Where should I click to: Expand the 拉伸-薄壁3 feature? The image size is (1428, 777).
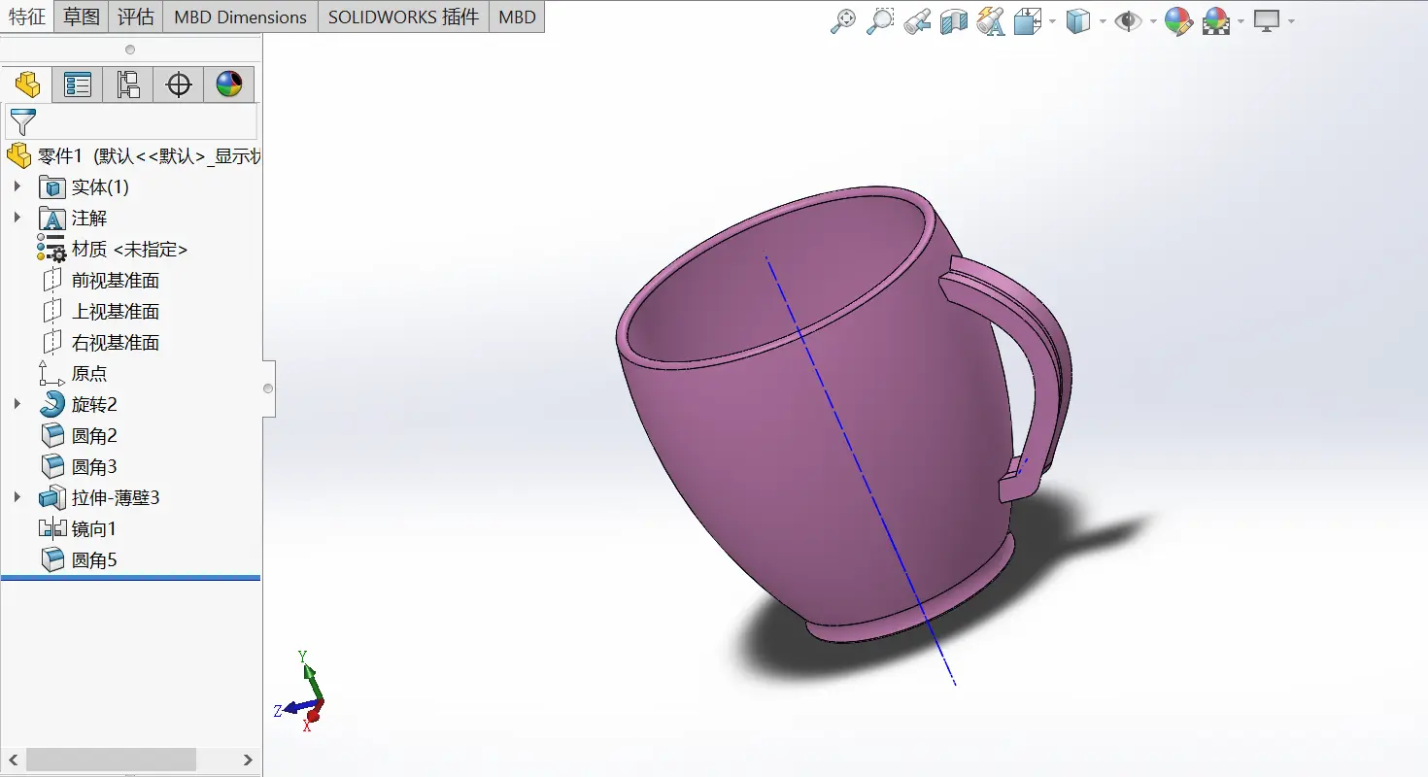17,497
